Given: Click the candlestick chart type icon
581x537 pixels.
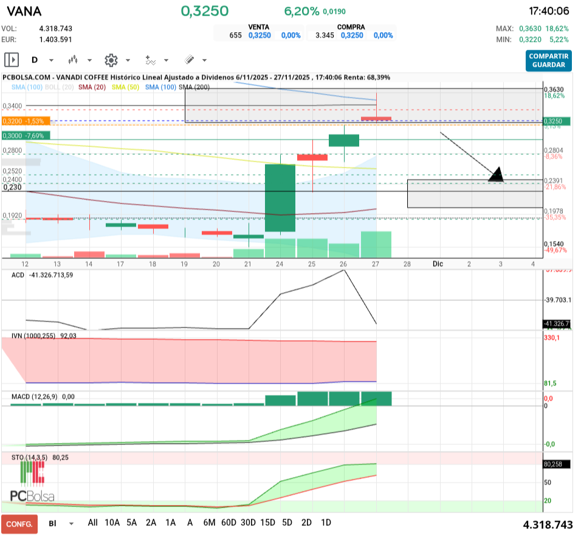Looking at the screenshot, I should click(74, 60).
